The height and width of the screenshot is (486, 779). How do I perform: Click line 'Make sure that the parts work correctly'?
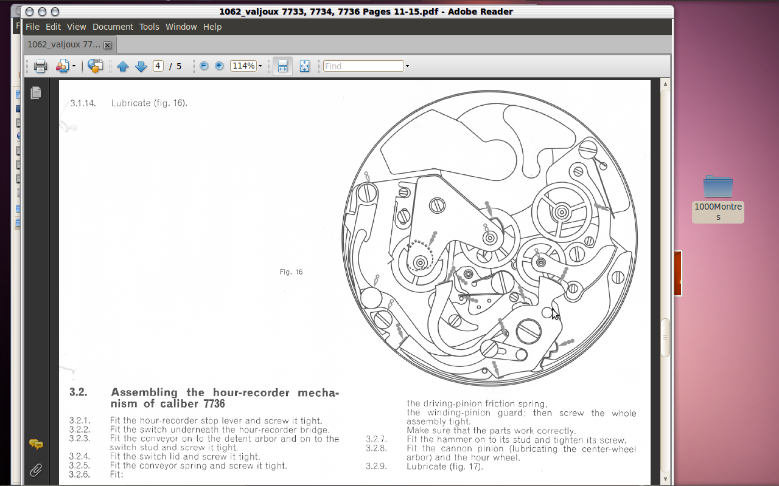pos(491,431)
